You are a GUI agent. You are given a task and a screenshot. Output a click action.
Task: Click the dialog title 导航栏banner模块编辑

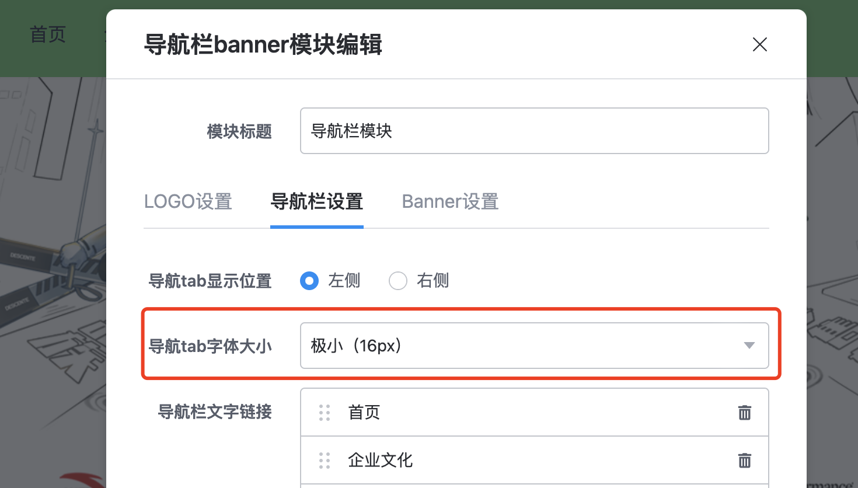coord(263,45)
